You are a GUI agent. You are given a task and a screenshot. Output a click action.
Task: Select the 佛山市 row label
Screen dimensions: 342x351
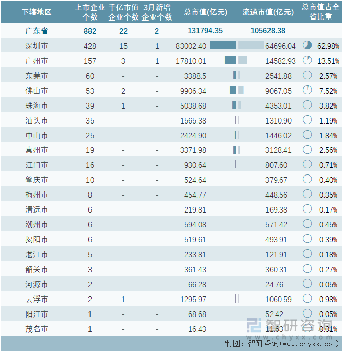pyautogui.click(x=37, y=91)
